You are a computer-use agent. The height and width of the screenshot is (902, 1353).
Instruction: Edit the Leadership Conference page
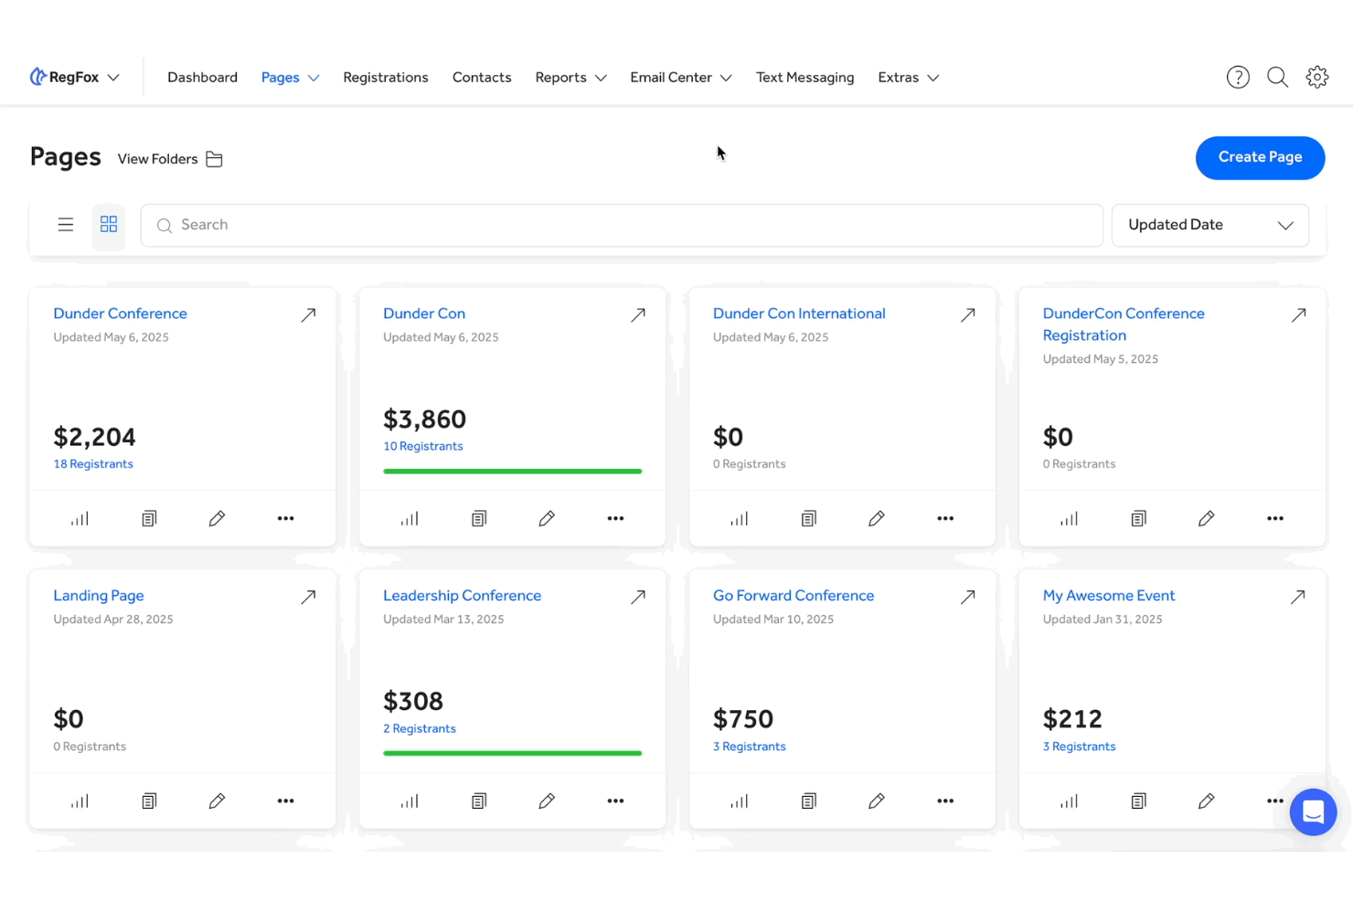point(547,801)
